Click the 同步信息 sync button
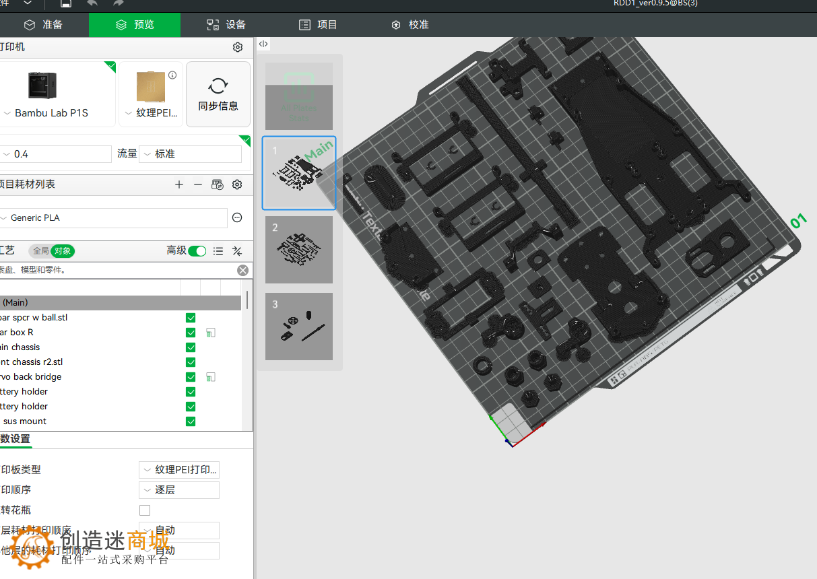817x579 pixels. point(218,94)
